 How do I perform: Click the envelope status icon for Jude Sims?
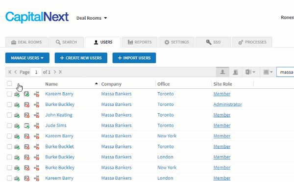coord(26,126)
